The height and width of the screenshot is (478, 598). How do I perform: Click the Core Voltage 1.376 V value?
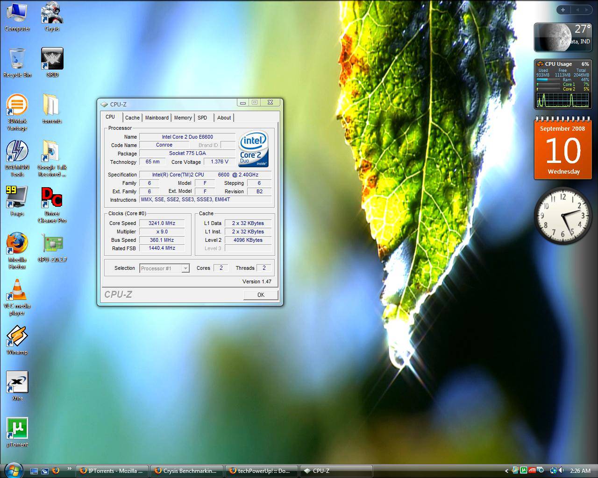pos(220,162)
